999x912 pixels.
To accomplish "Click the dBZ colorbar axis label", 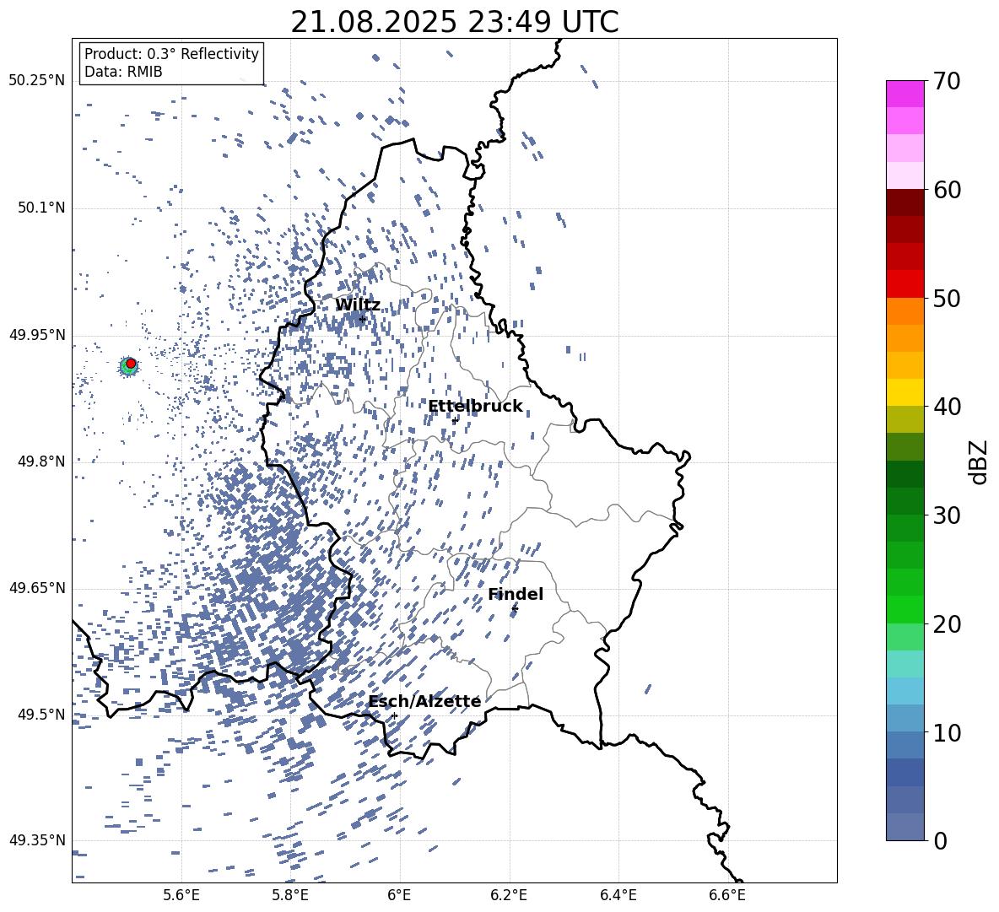I will 980,461.
